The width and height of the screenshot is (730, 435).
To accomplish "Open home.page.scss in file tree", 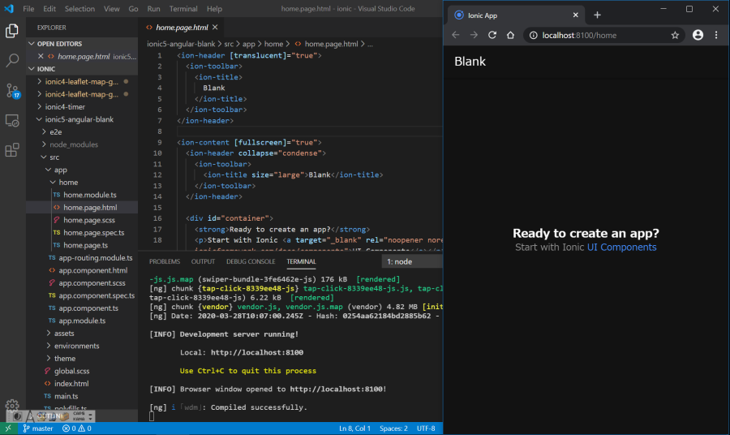I will point(88,220).
